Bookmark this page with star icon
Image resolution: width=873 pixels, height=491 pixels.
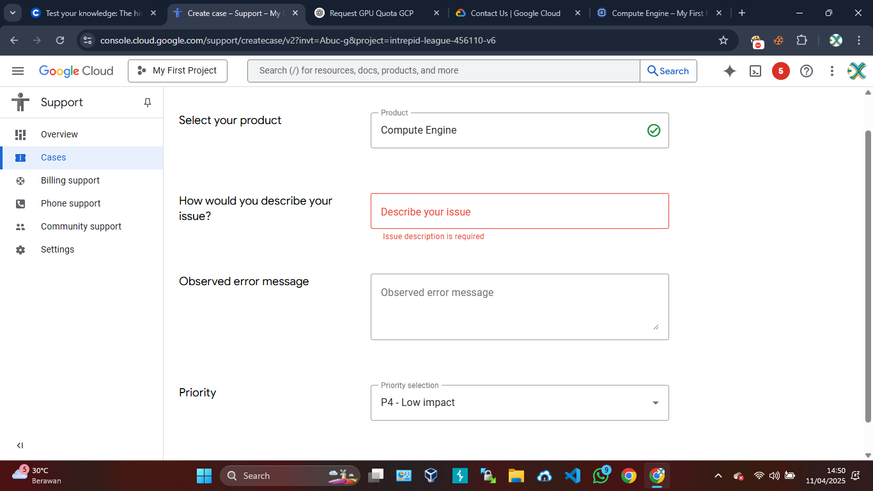coord(723,40)
